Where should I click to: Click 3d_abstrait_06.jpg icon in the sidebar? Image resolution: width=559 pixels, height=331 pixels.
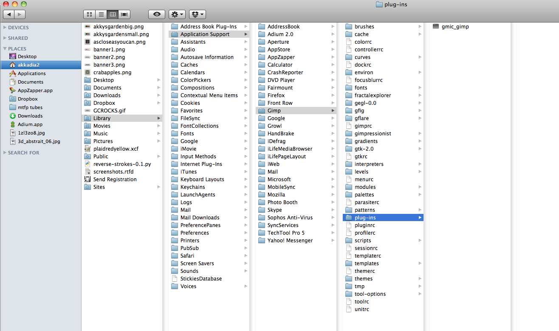(x=13, y=141)
